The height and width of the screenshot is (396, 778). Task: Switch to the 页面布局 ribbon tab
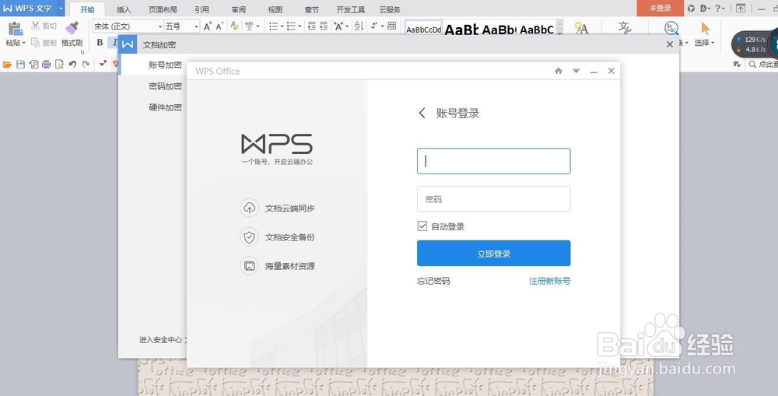pos(163,9)
